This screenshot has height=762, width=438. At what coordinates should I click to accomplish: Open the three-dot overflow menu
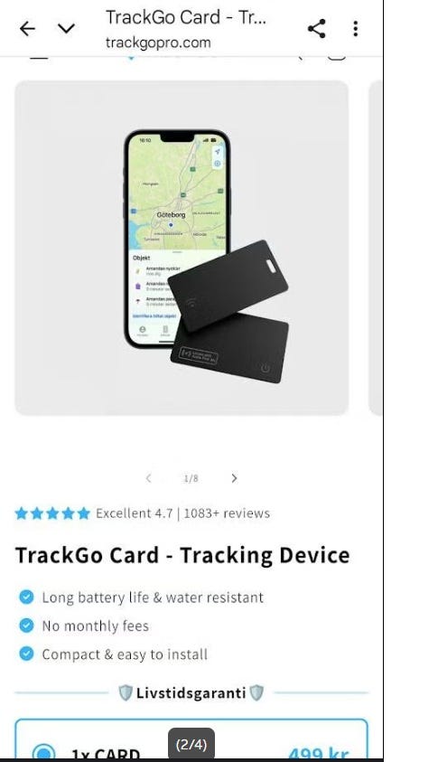[x=356, y=29]
